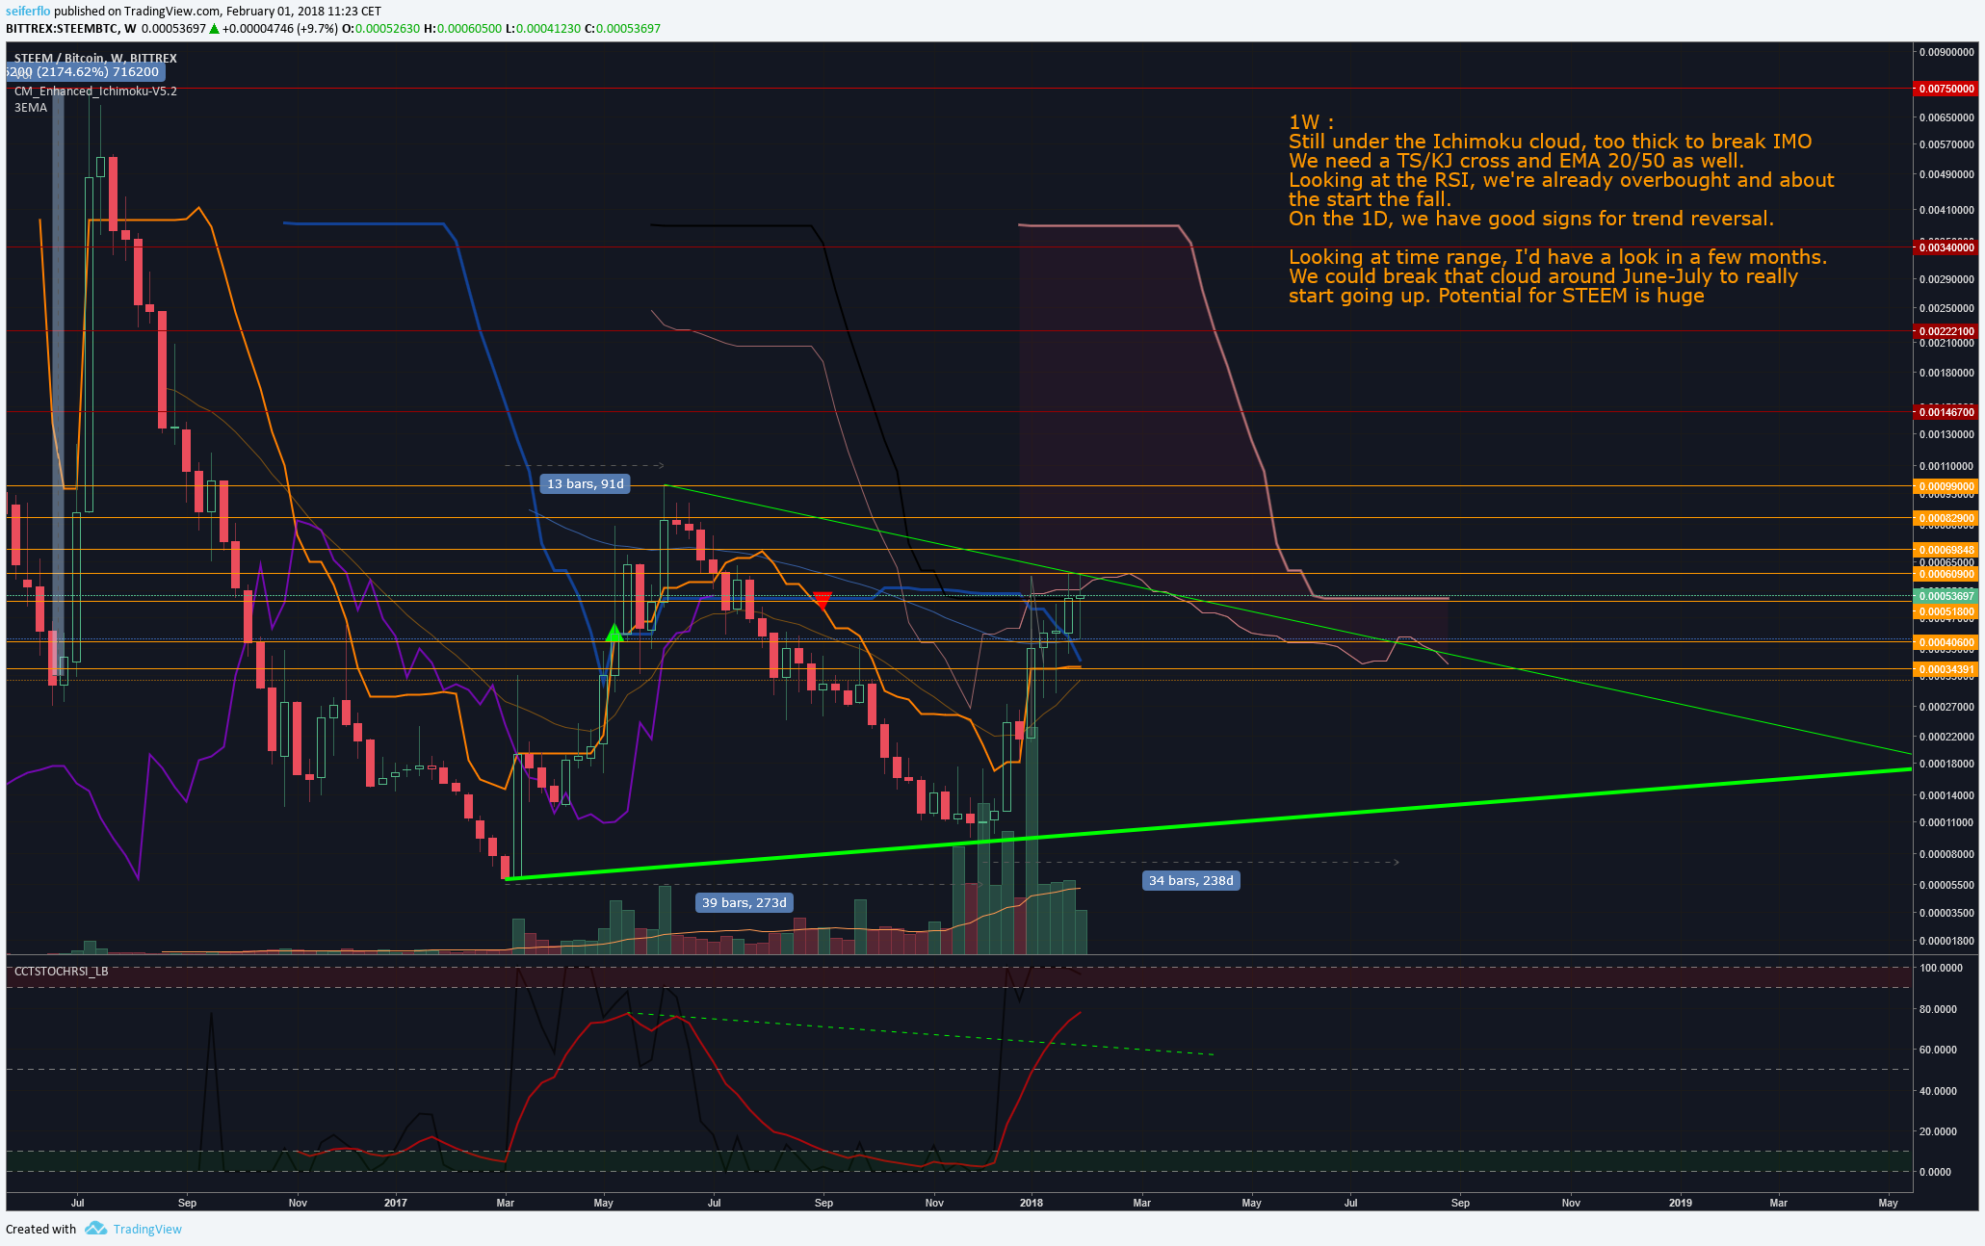This screenshot has width=1985, height=1246.
Task: Select the red 0.00222100 price label
Action: pyautogui.click(x=1946, y=330)
